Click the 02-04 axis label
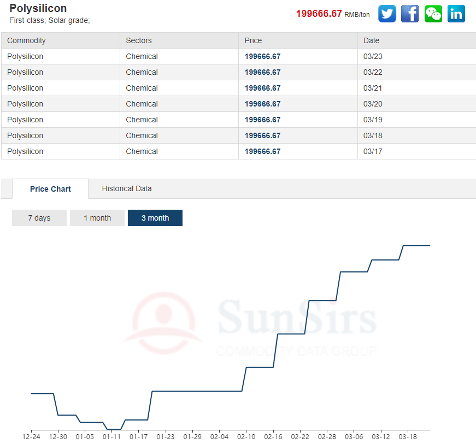Screen dimensions: 476x444 point(219,436)
